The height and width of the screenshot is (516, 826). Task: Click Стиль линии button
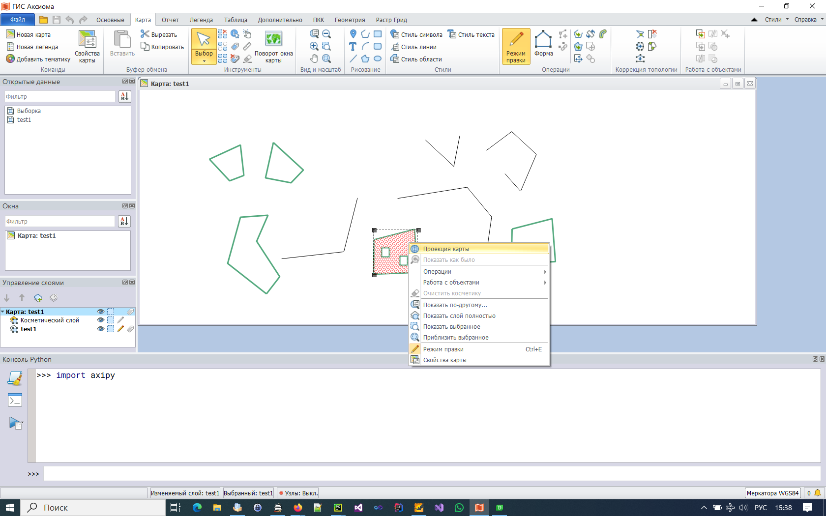coord(414,47)
